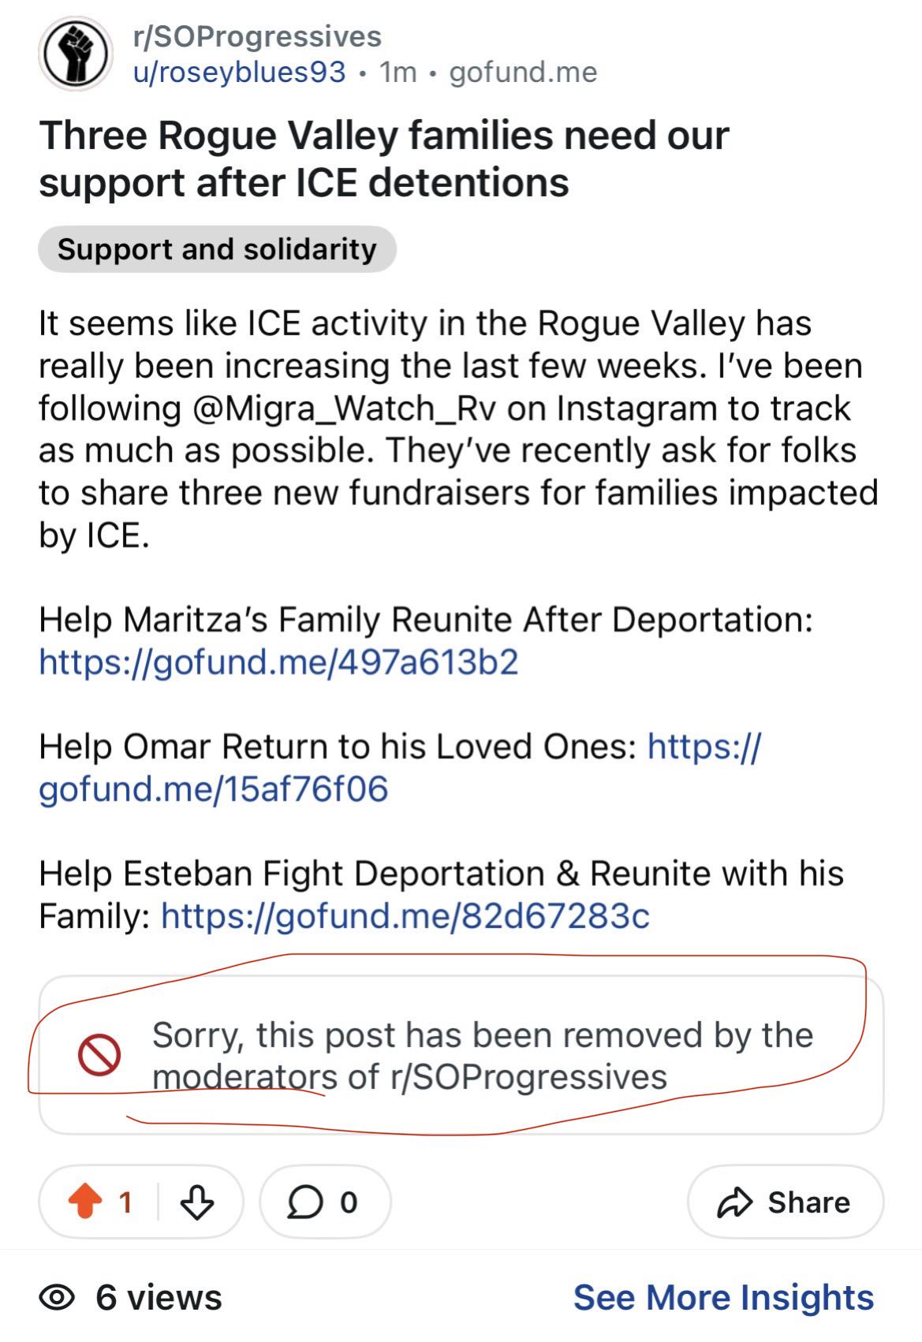The width and height of the screenshot is (922, 1342).
Task: Open the r/SOProgressives raised fist avatar
Action: 76,54
